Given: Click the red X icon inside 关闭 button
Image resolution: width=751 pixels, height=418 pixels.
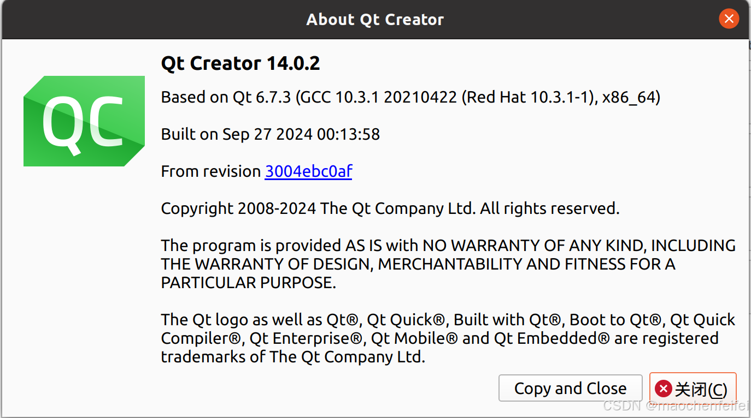Looking at the screenshot, I should 663,389.
